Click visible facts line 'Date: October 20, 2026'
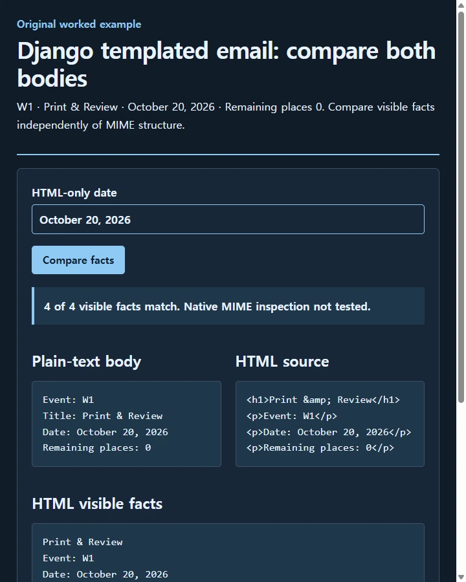Viewport: 466px width, 582px height. coord(105,574)
